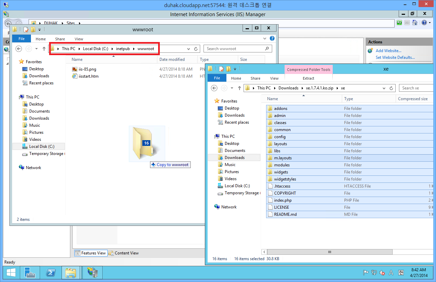The image size is (436, 282).
Task: Switch to Content View in IIS Manager
Action: click(x=123, y=253)
